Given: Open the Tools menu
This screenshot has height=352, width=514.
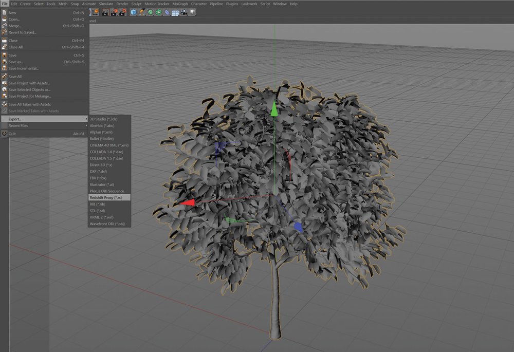Looking at the screenshot, I should click(51, 4).
